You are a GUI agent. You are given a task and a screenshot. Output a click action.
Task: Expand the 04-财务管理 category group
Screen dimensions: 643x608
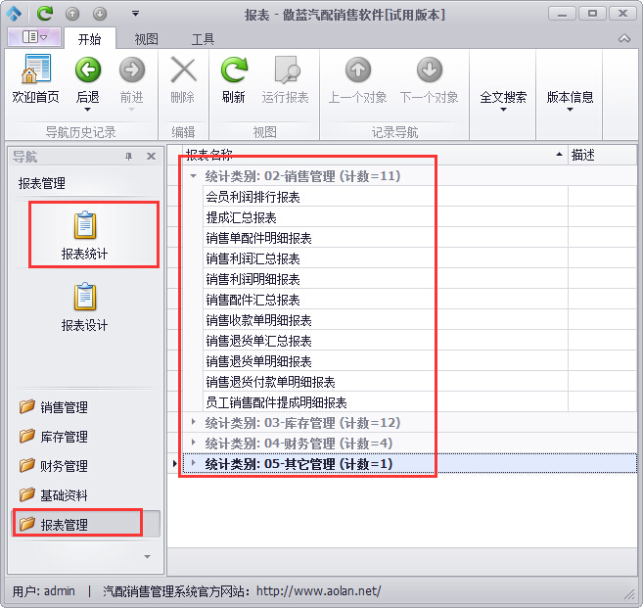pos(193,444)
